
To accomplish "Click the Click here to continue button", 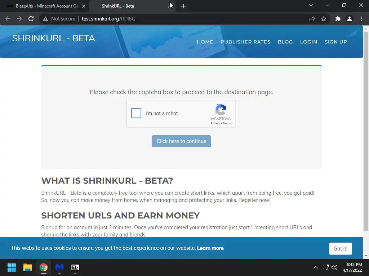I will [181, 141].
